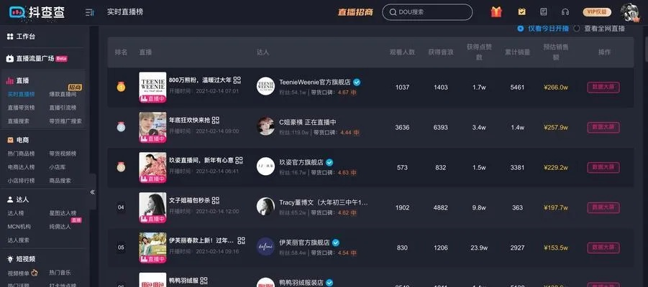The image size is (648, 287).
Task: Expand the 达人 sidebar section
Action: click(x=18, y=199)
